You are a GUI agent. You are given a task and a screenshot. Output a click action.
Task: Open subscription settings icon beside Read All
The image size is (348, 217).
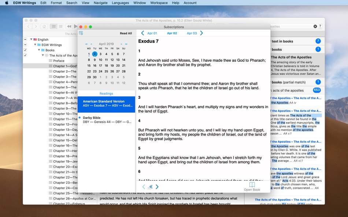81,33
